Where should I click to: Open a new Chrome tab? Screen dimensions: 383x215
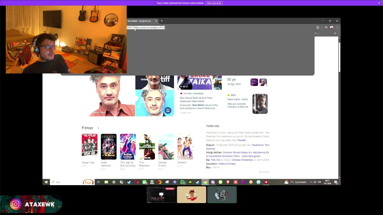[162, 21]
